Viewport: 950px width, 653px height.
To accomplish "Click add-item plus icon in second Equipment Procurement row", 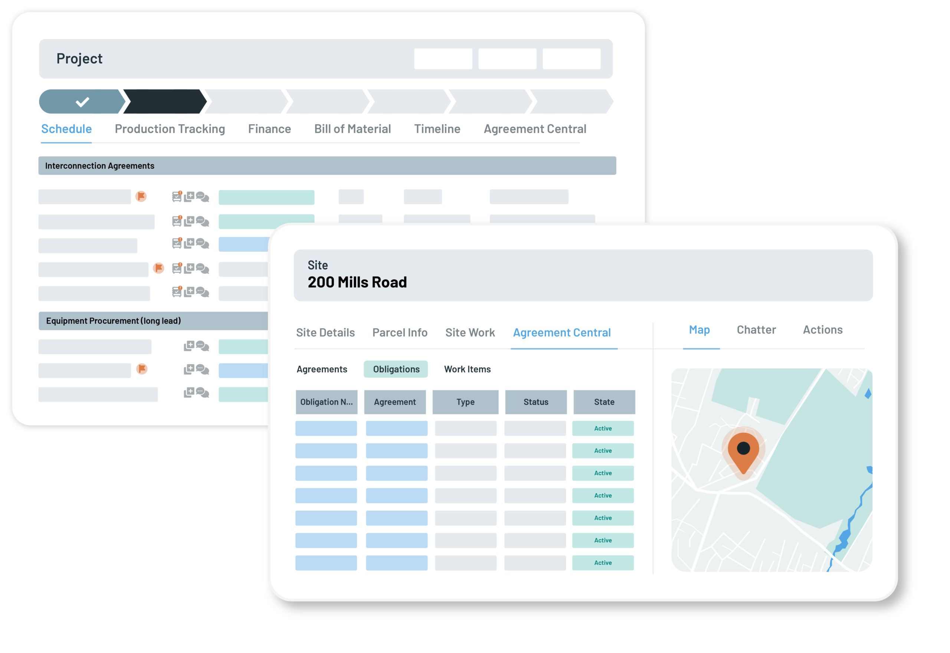I will [x=189, y=370].
